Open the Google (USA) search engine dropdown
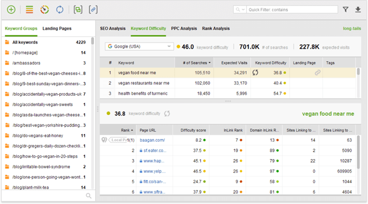This screenshot has width=368, height=204. [x=139, y=47]
